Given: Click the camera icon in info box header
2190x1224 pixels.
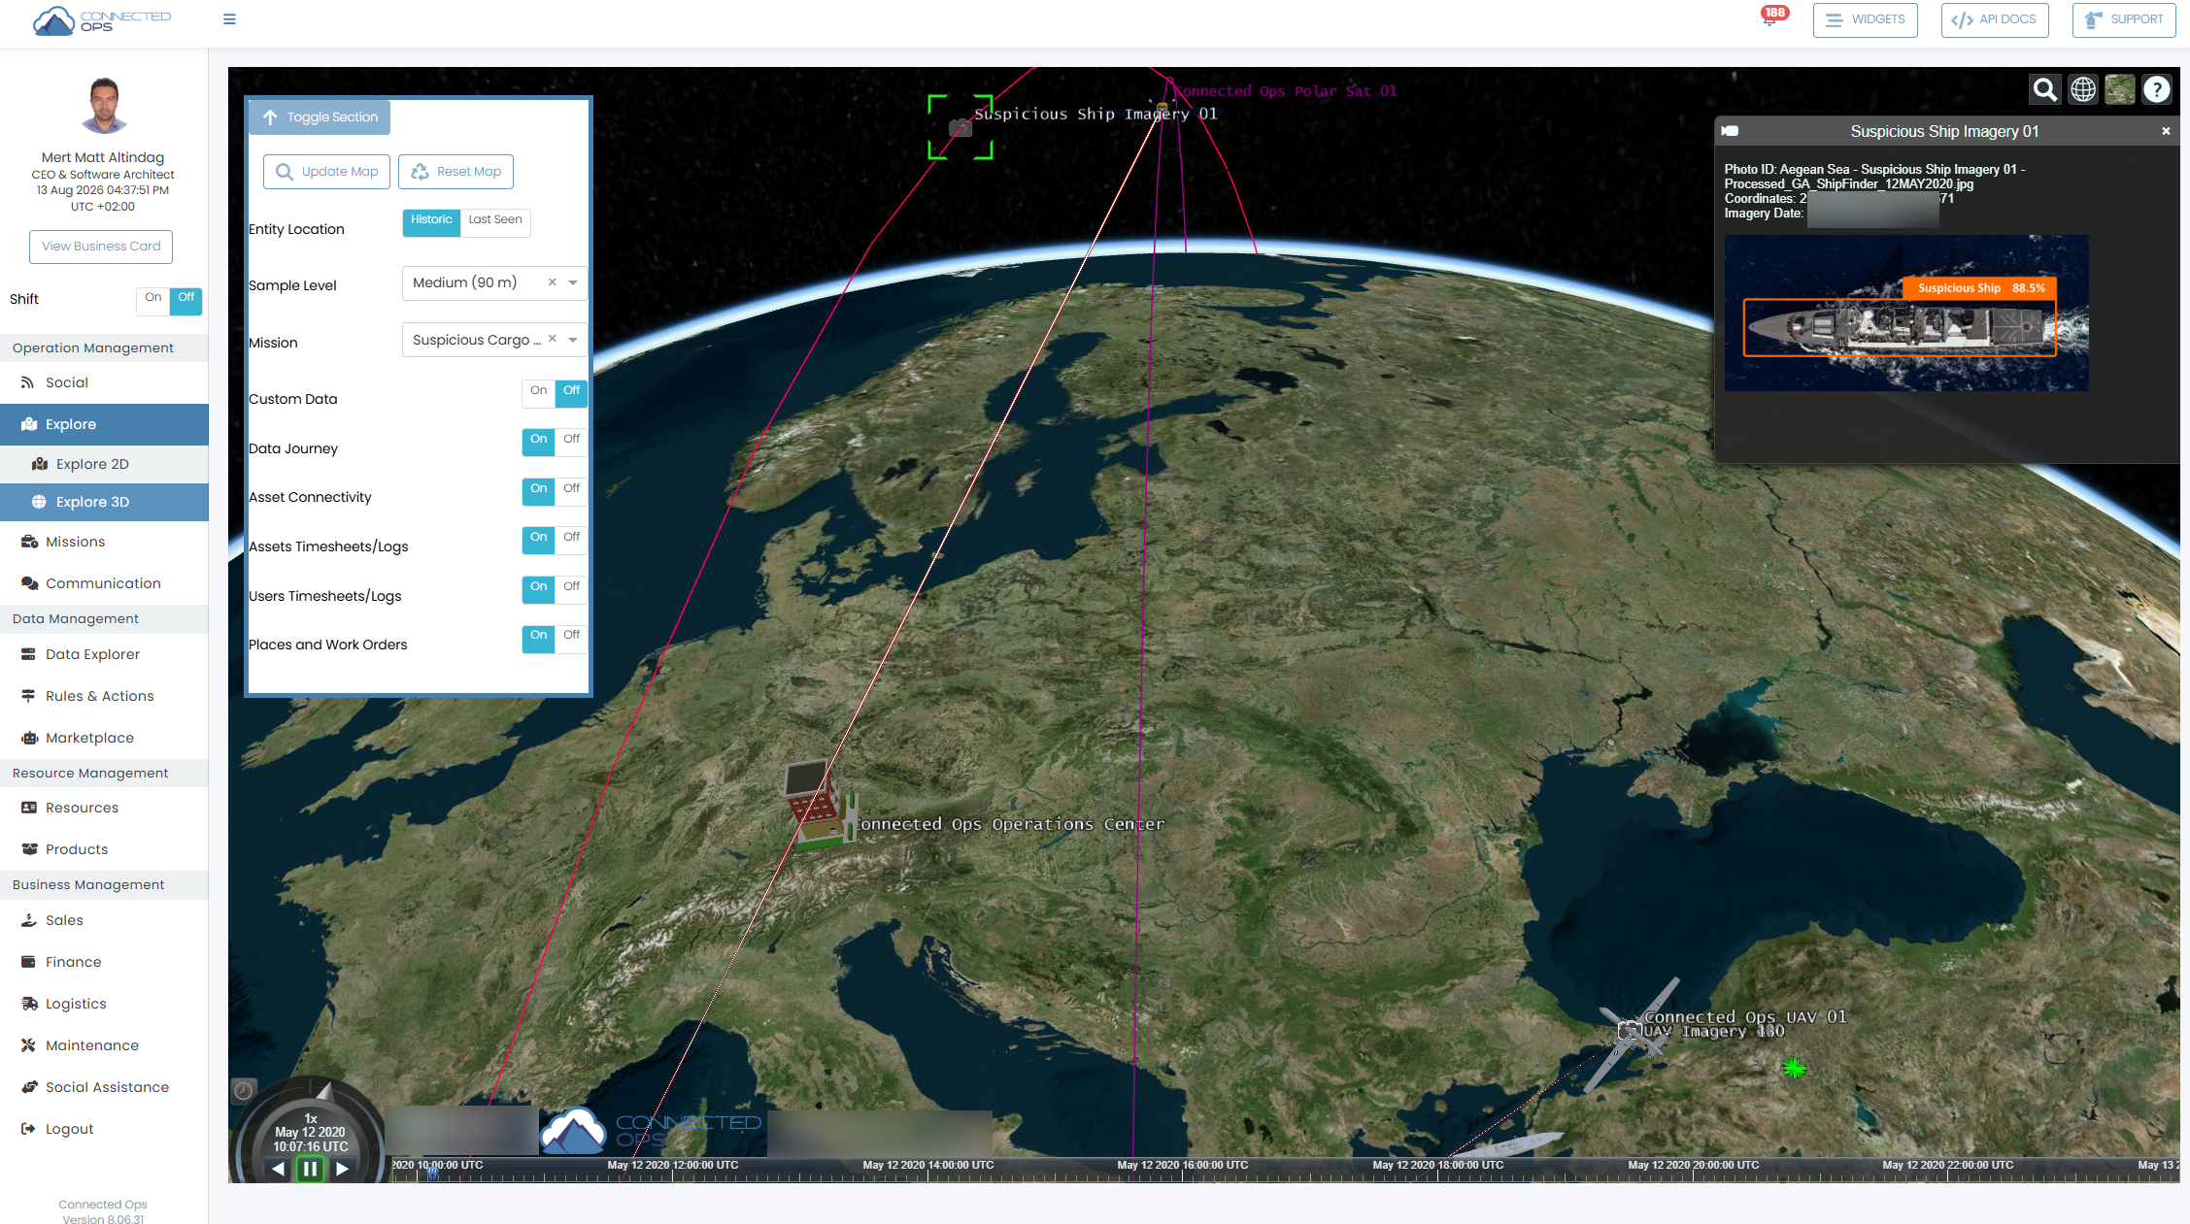Looking at the screenshot, I should 1730,131.
